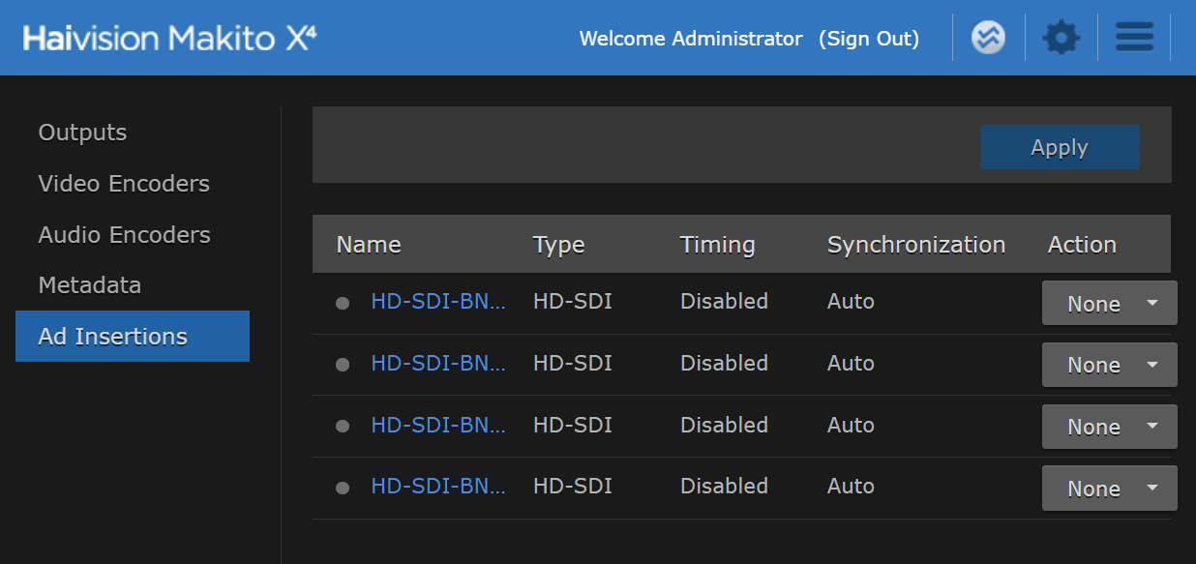Open the first HD-SDI-BN name link
Viewport: 1196px width, 564px height.
coord(438,302)
